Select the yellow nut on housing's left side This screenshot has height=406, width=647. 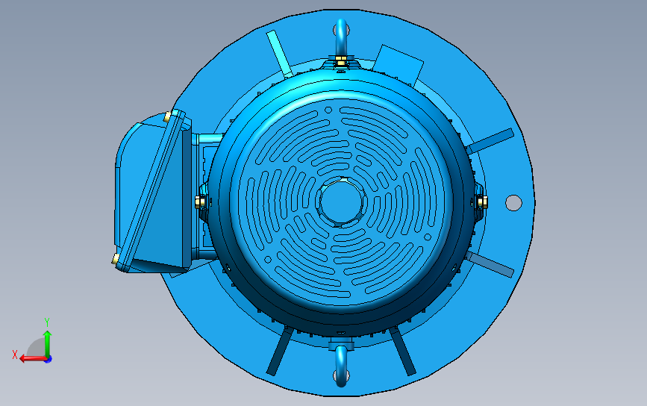click(200, 202)
